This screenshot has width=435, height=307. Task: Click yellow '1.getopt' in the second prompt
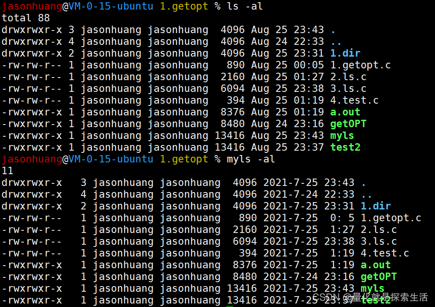click(x=184, y=159)
